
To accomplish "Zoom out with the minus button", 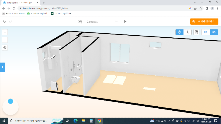I will pyautogui.click(x=5, y=40).
